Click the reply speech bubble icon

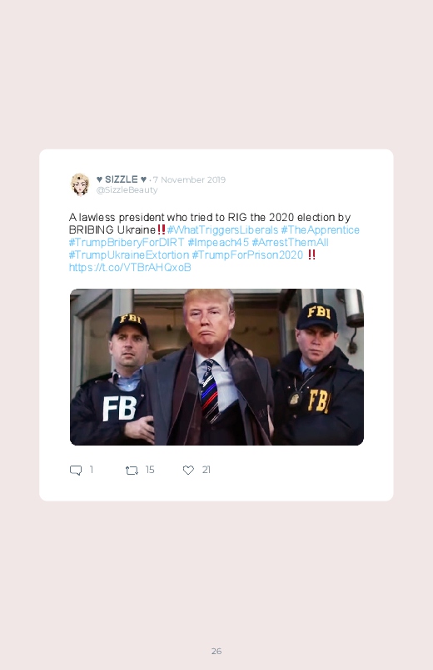tap(76, 470)
